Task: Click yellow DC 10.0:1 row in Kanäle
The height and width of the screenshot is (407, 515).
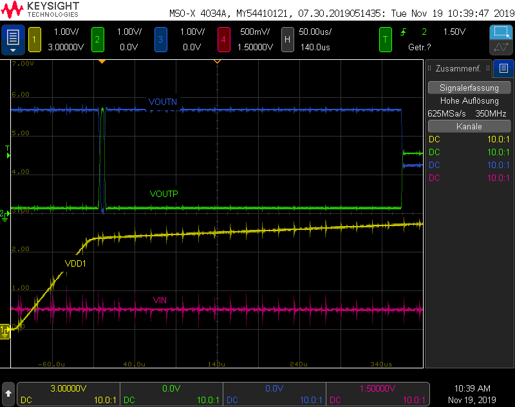Action: tap(469, 139)
